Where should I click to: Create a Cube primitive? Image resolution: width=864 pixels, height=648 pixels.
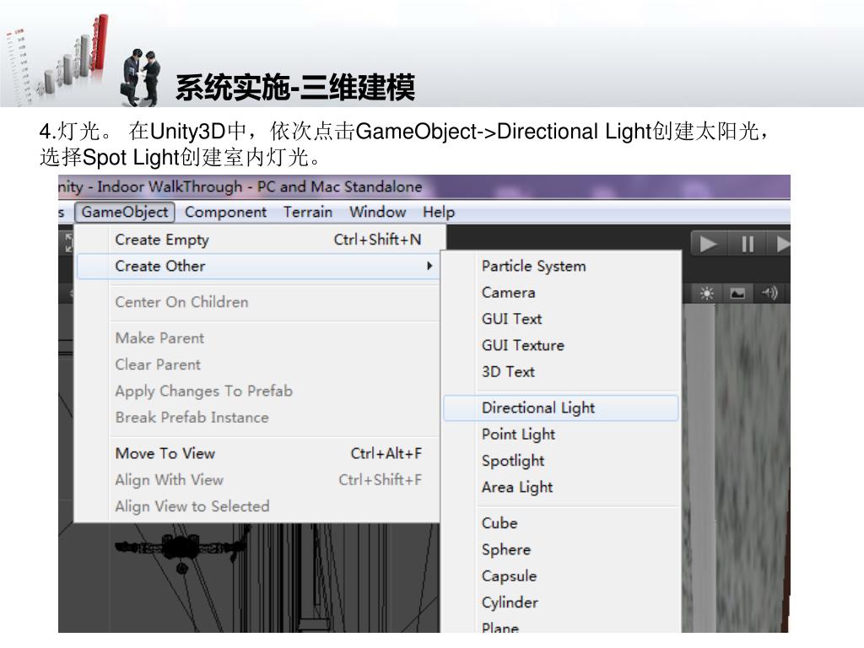click(561, 523)
